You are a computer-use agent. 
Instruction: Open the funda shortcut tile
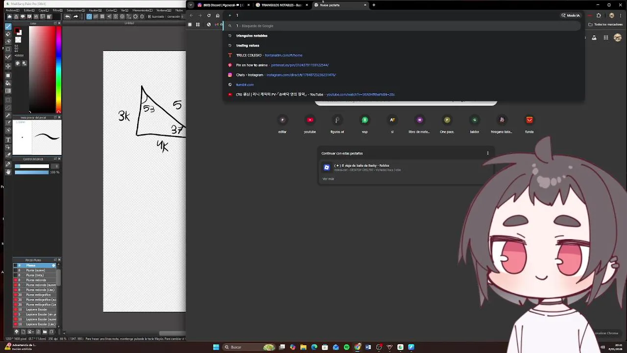pos(529,124)
